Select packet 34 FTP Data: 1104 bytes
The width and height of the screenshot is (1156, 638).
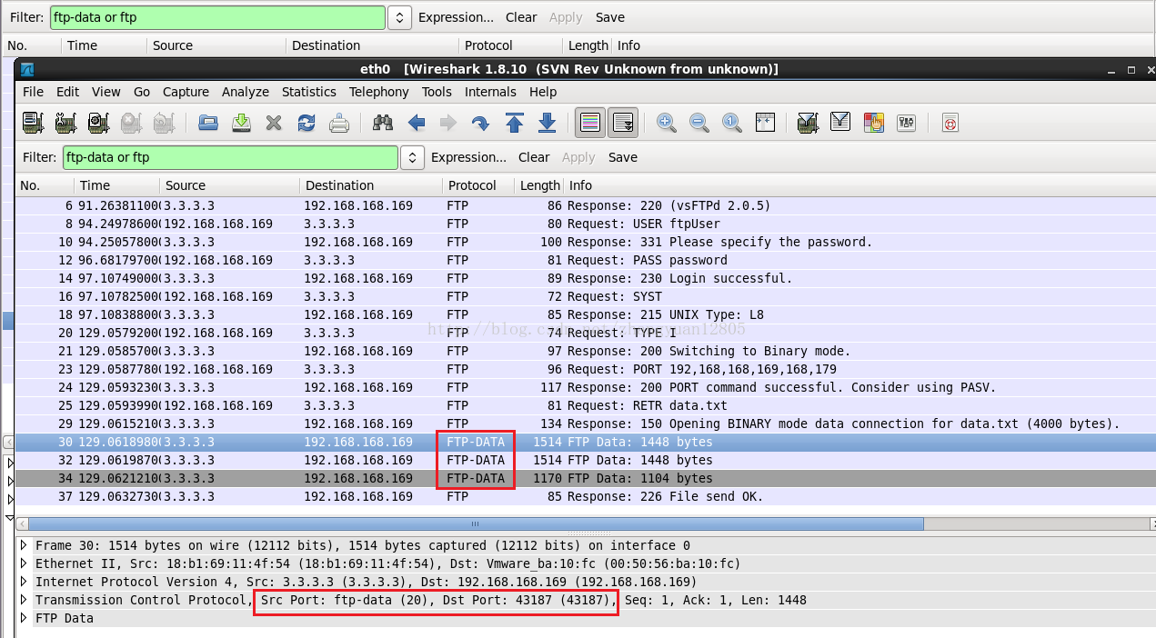(585, 478)
